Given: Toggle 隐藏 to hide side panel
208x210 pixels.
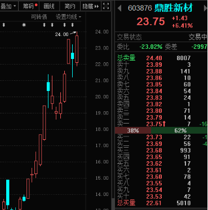Looking at the screenshot, I should coord(91,6).
